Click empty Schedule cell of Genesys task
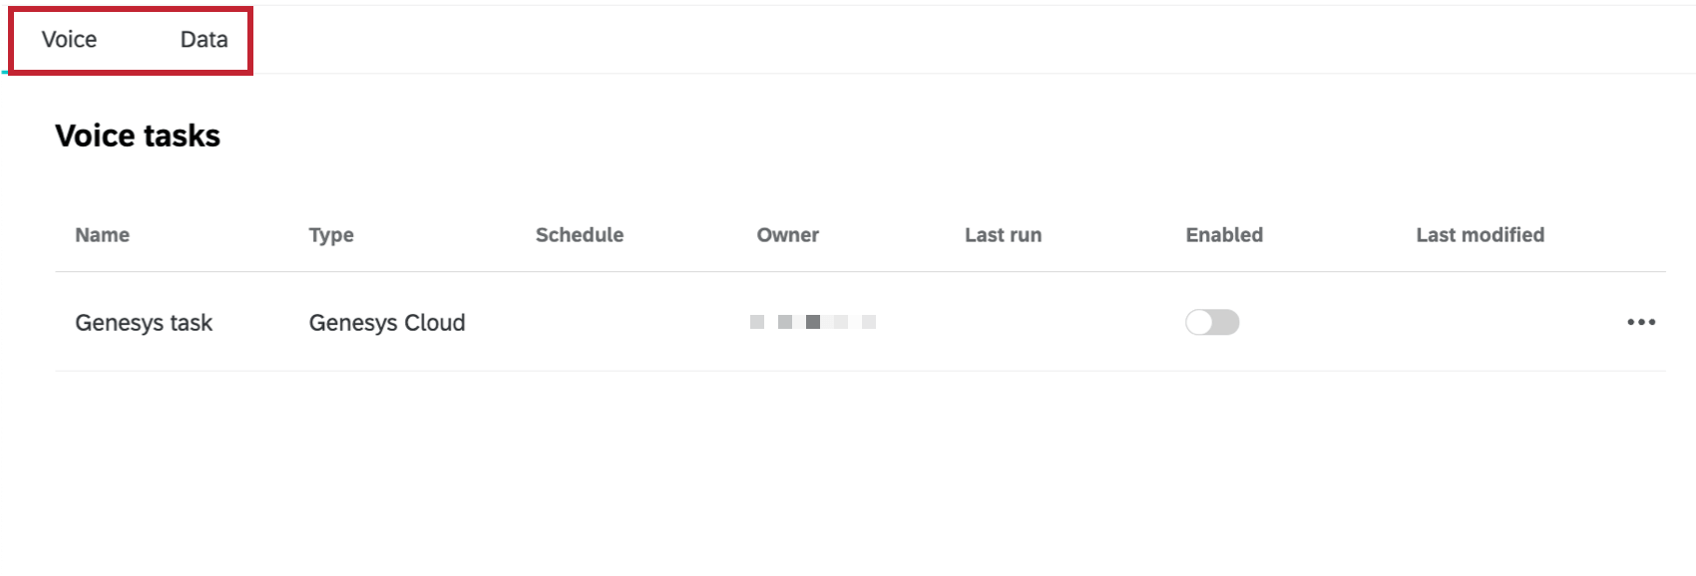Image resolution: width=1696 pixels, height=576 pixels. 599,322
